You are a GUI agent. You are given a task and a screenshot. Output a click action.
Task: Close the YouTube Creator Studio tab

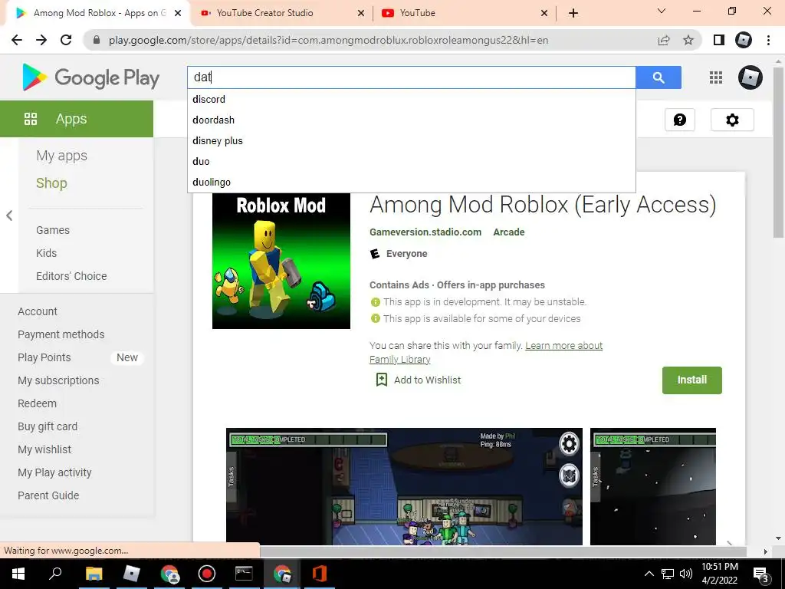click(361, 13)
